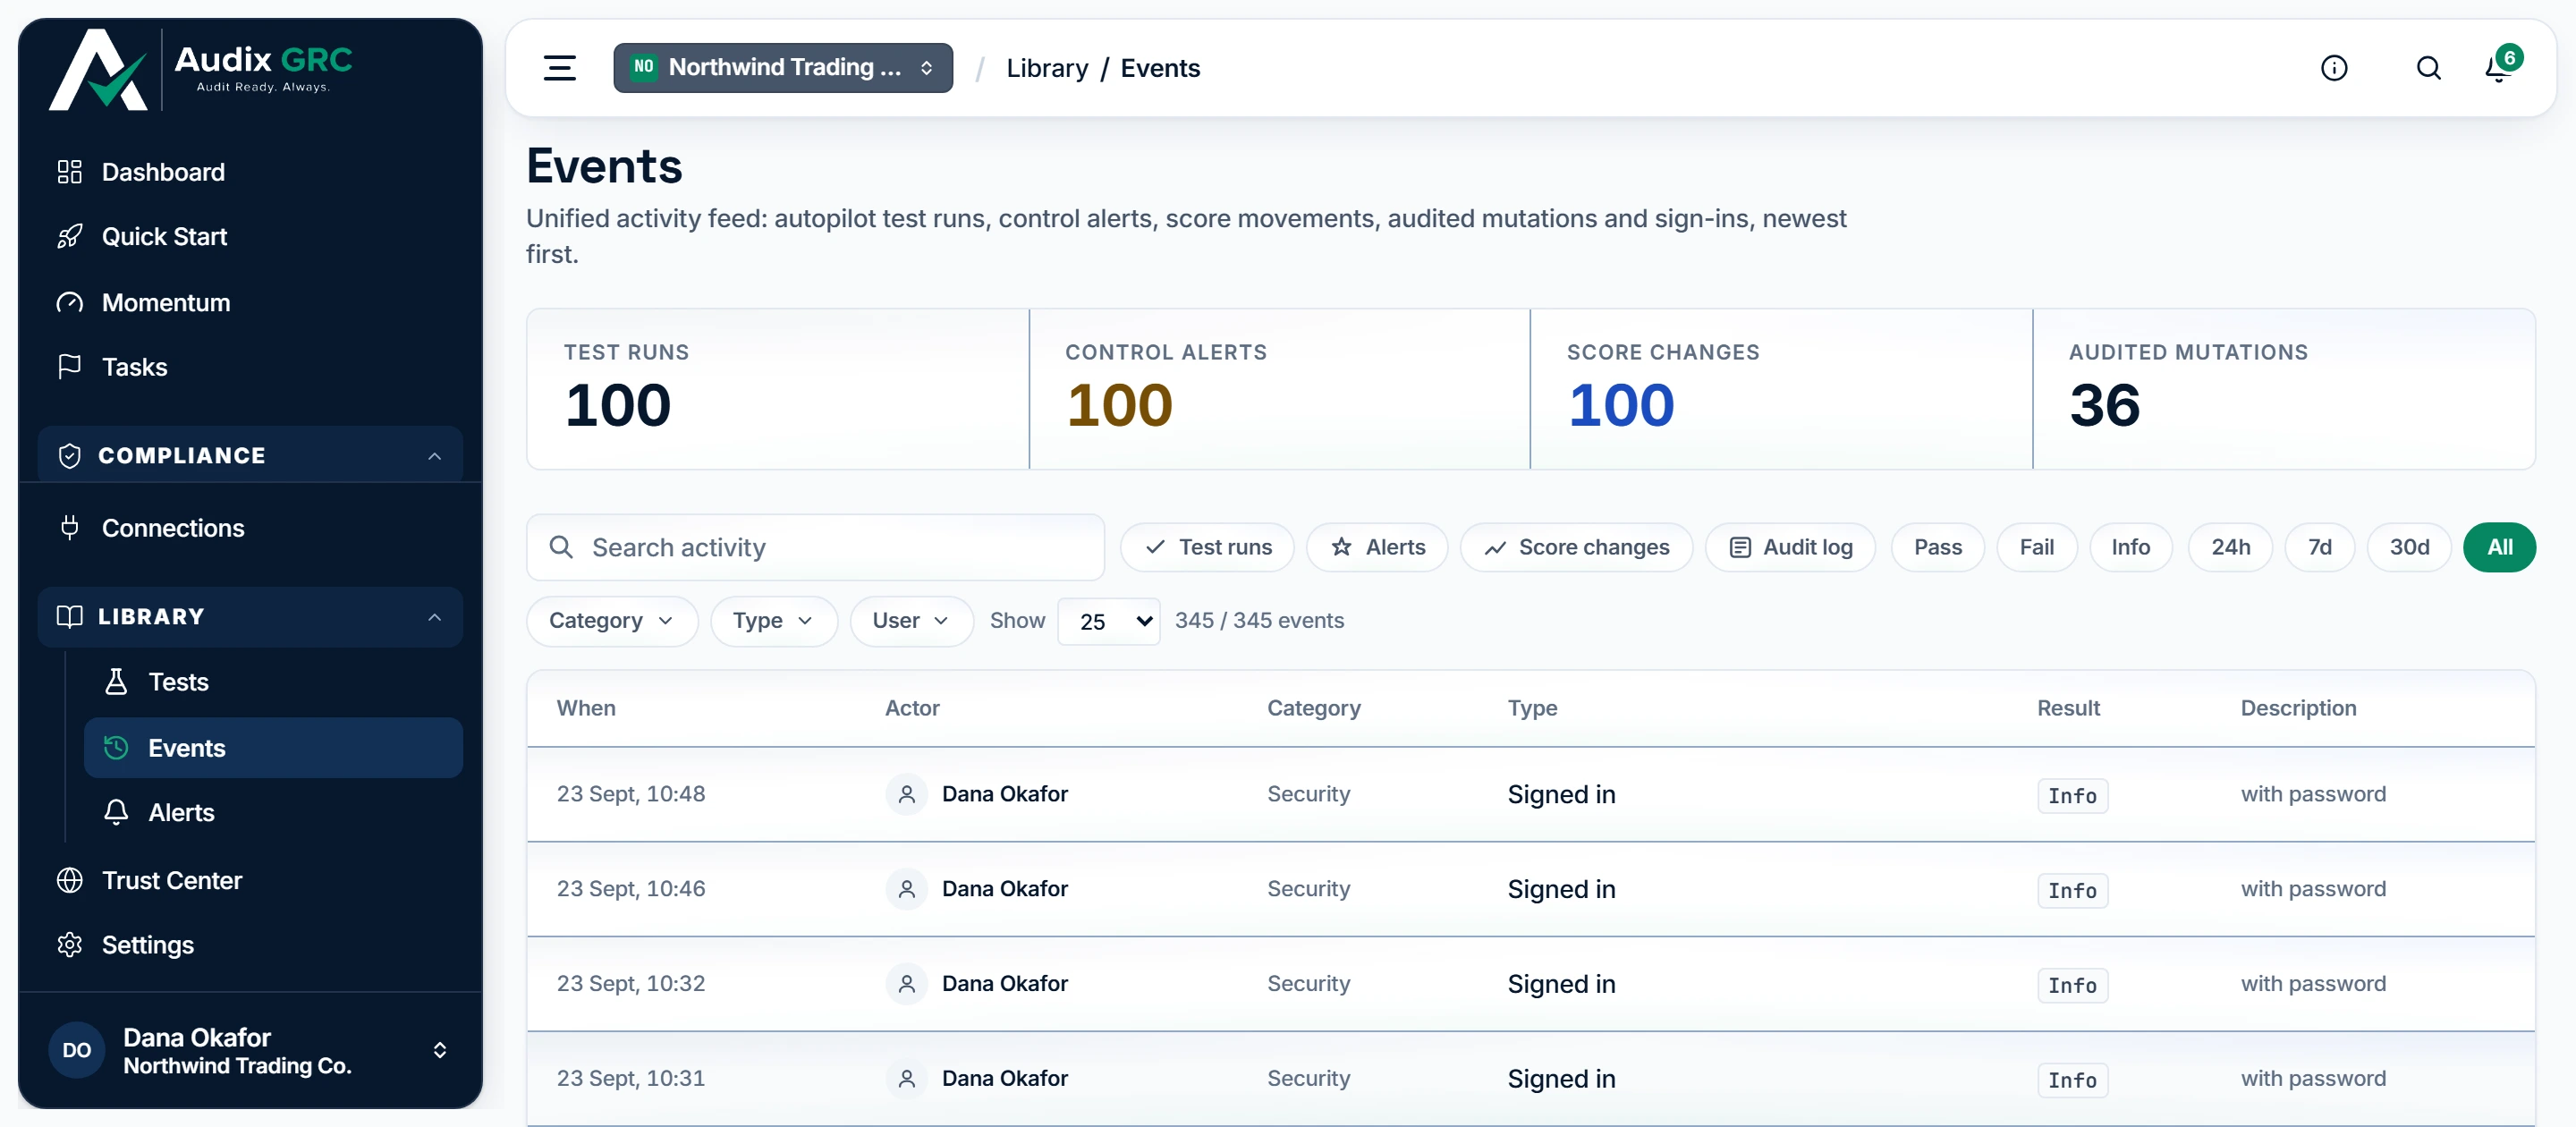The image size is (2576, 1127).
Task: Open the Northwind Trading organization switcher
Action: pos(782,67)
